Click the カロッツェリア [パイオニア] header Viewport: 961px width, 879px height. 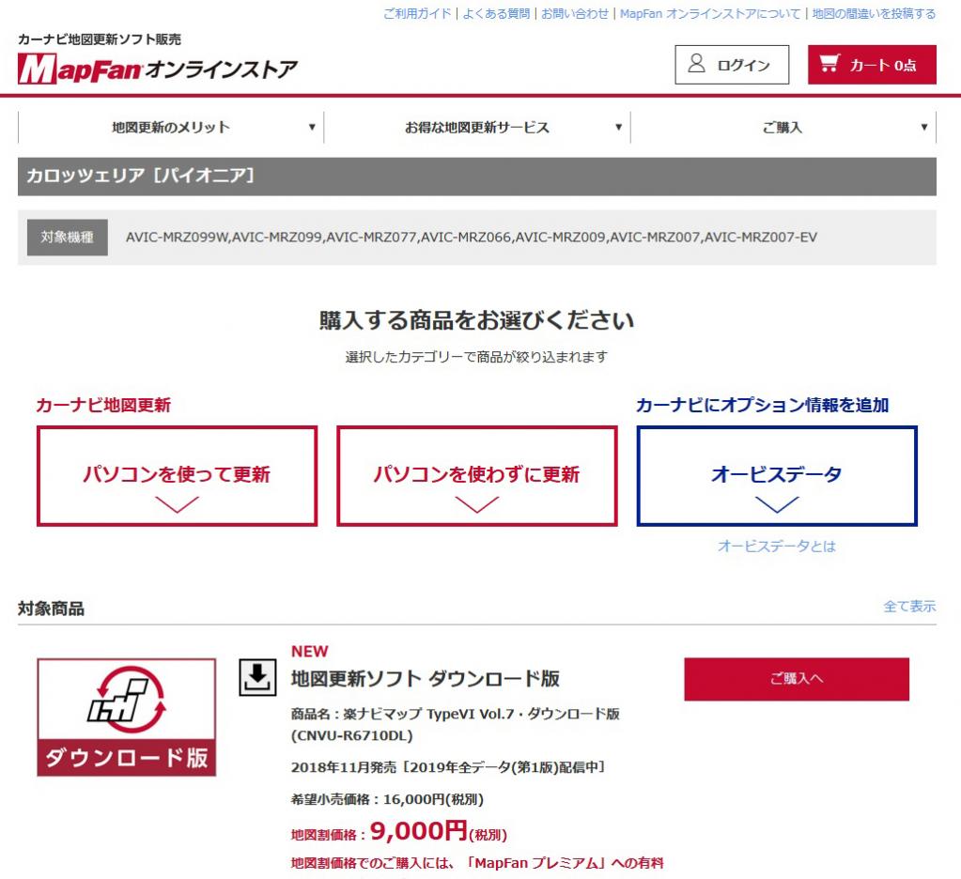click(477, 177)
